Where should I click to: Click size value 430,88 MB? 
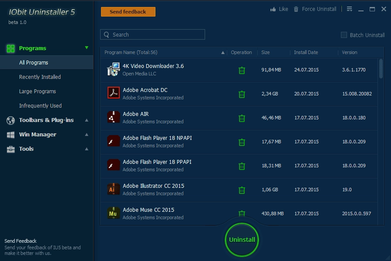coord(272,214)
